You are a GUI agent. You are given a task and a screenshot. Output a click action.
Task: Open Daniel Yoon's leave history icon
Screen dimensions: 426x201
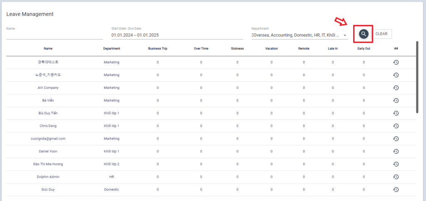396,151
